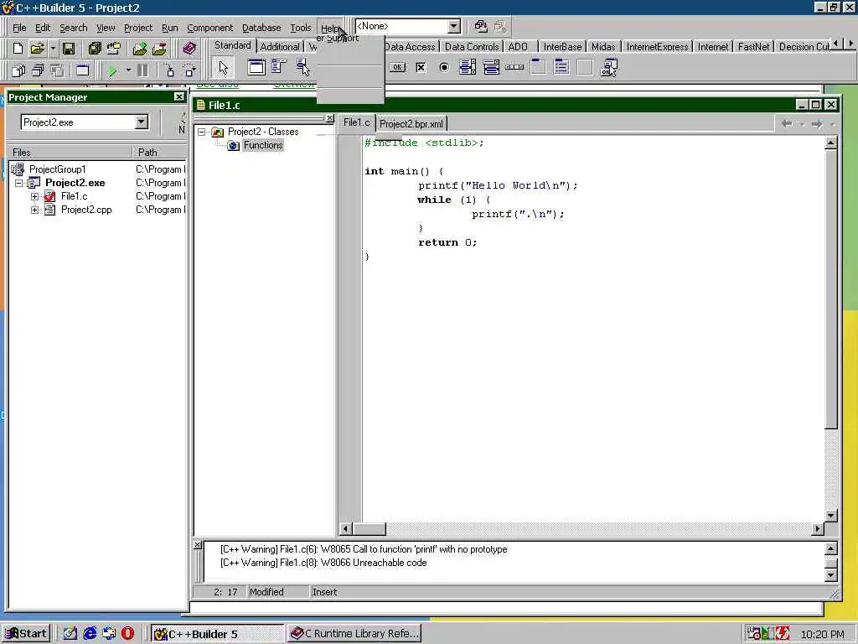
Task: Select the ScrollBar component icon
Action: (x=514, y=67)
